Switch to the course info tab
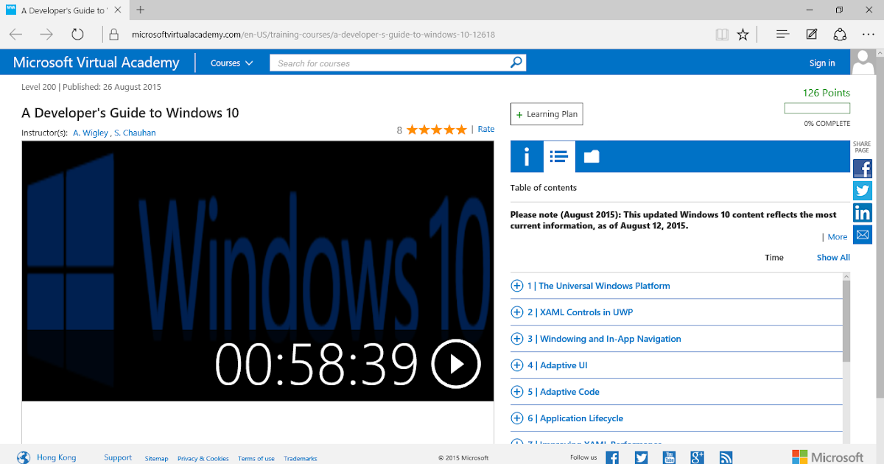The height and width of the screenshot is (464, 884). tap(527, 156)
